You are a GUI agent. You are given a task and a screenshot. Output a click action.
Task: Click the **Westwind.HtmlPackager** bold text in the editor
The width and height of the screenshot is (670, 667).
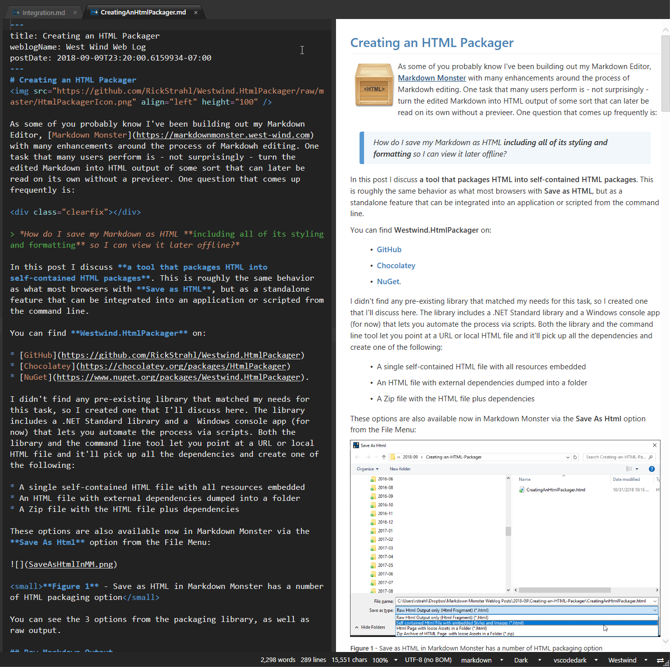[x=129, y=333]
